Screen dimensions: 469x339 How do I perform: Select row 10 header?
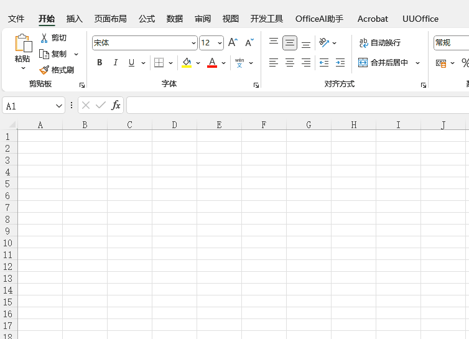pos(8,243)
